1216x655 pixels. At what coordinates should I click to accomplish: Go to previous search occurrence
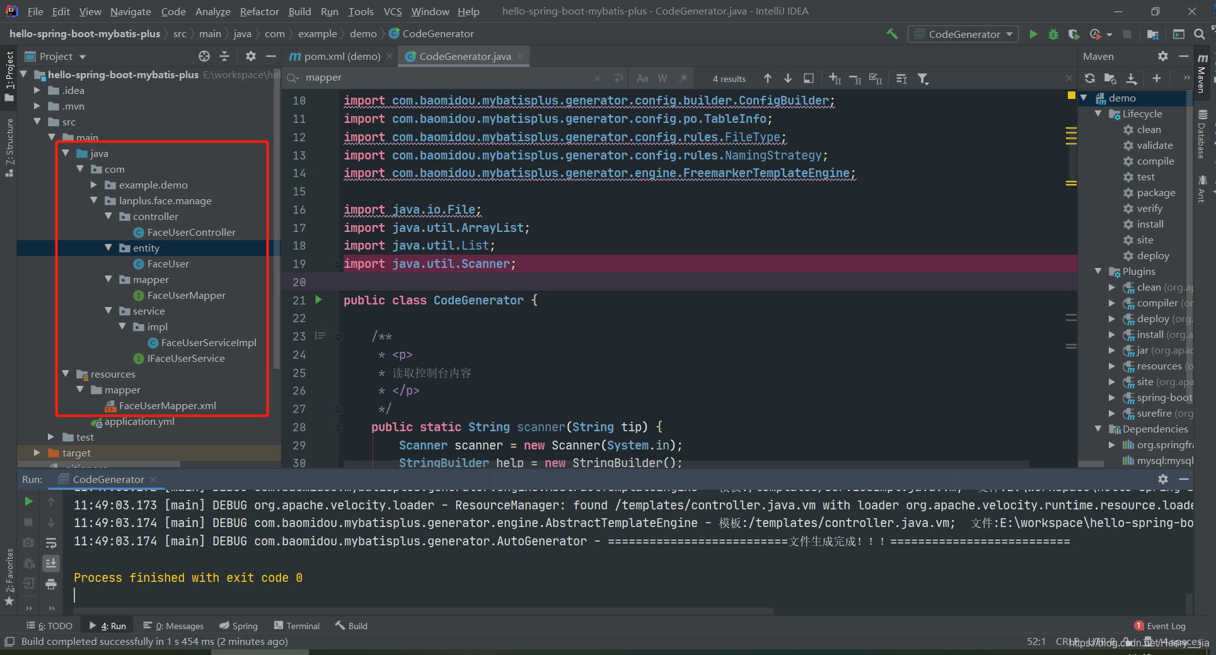[768, 78]
